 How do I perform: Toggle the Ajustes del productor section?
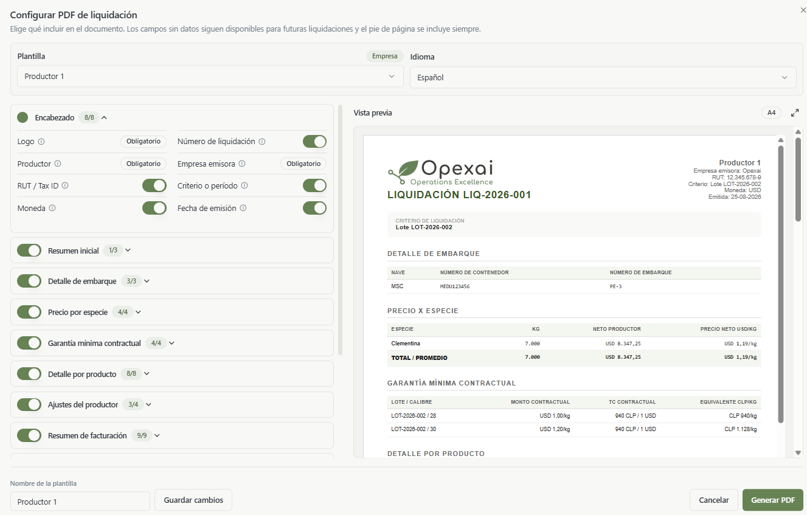click(x=29, y=404)
